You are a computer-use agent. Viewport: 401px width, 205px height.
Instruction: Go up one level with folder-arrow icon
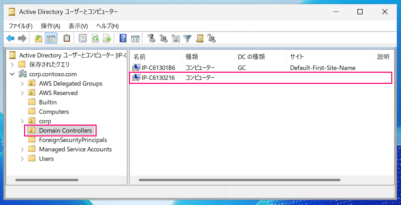point(38,39)
